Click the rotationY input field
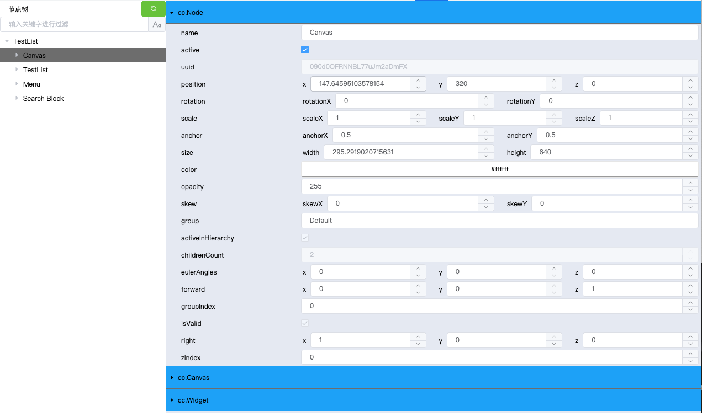702x413 pixels. 611,101
